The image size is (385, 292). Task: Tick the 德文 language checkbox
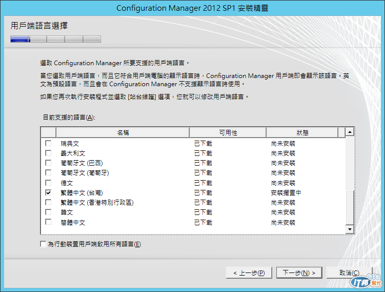48,183
